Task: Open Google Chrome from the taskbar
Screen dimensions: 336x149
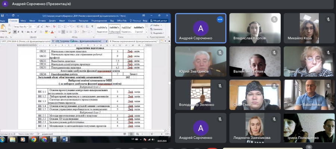Action: [34, 139]
